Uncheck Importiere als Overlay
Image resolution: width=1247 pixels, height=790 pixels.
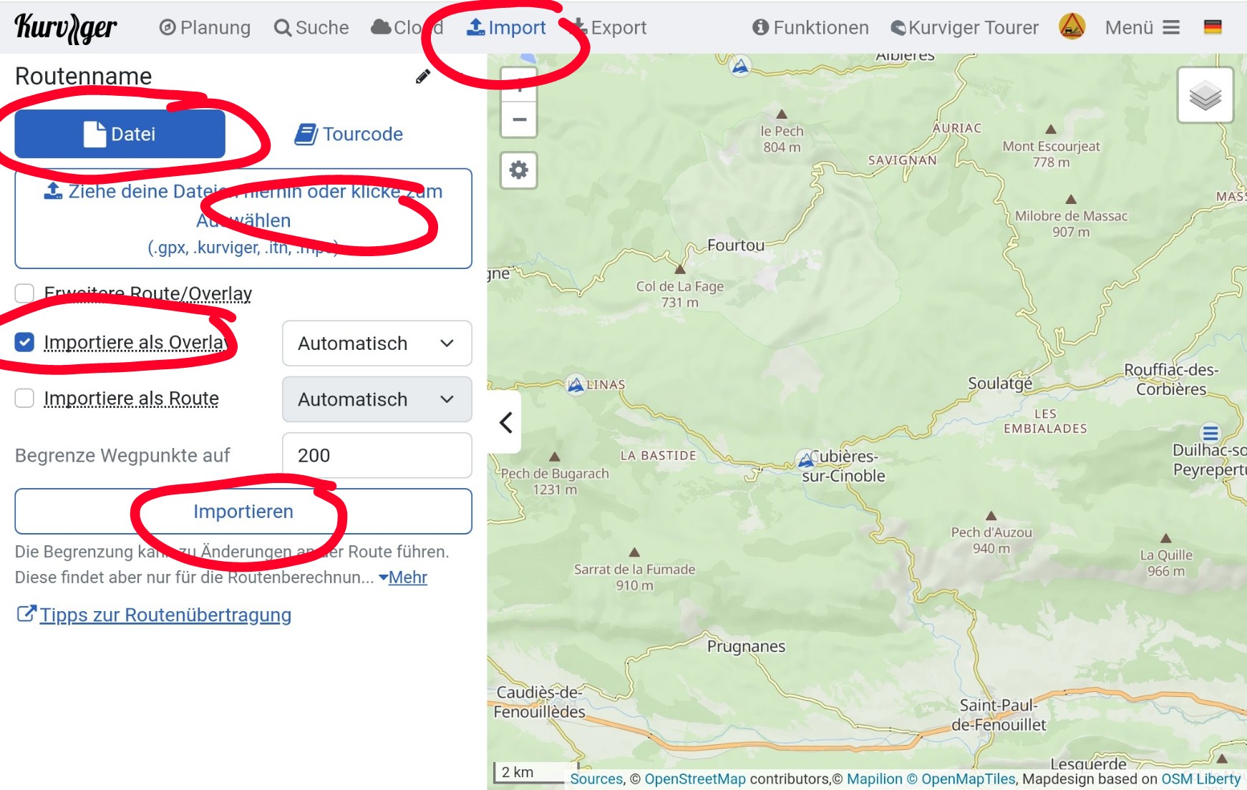[x=25, y=343]
